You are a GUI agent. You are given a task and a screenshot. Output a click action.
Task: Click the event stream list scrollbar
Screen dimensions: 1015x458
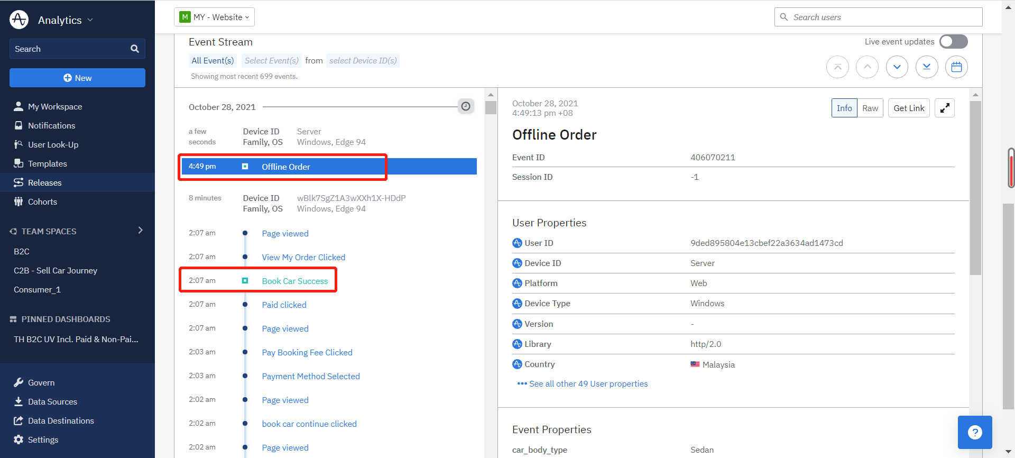[491, 108]
